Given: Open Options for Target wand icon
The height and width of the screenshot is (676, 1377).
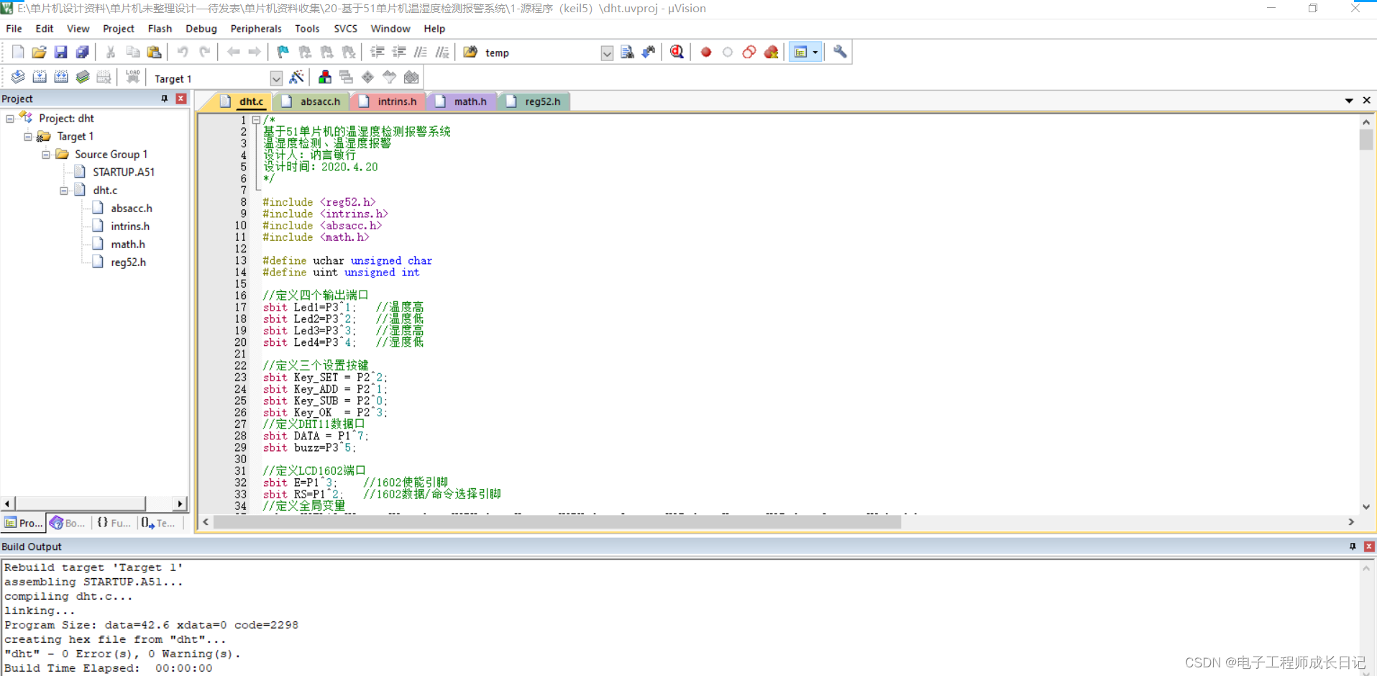Looking at the screenshot, I should (x=296, y=78).
